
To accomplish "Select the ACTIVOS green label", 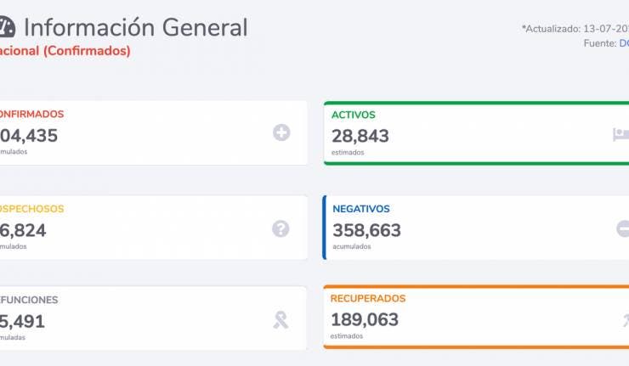I will coord(354,115).
